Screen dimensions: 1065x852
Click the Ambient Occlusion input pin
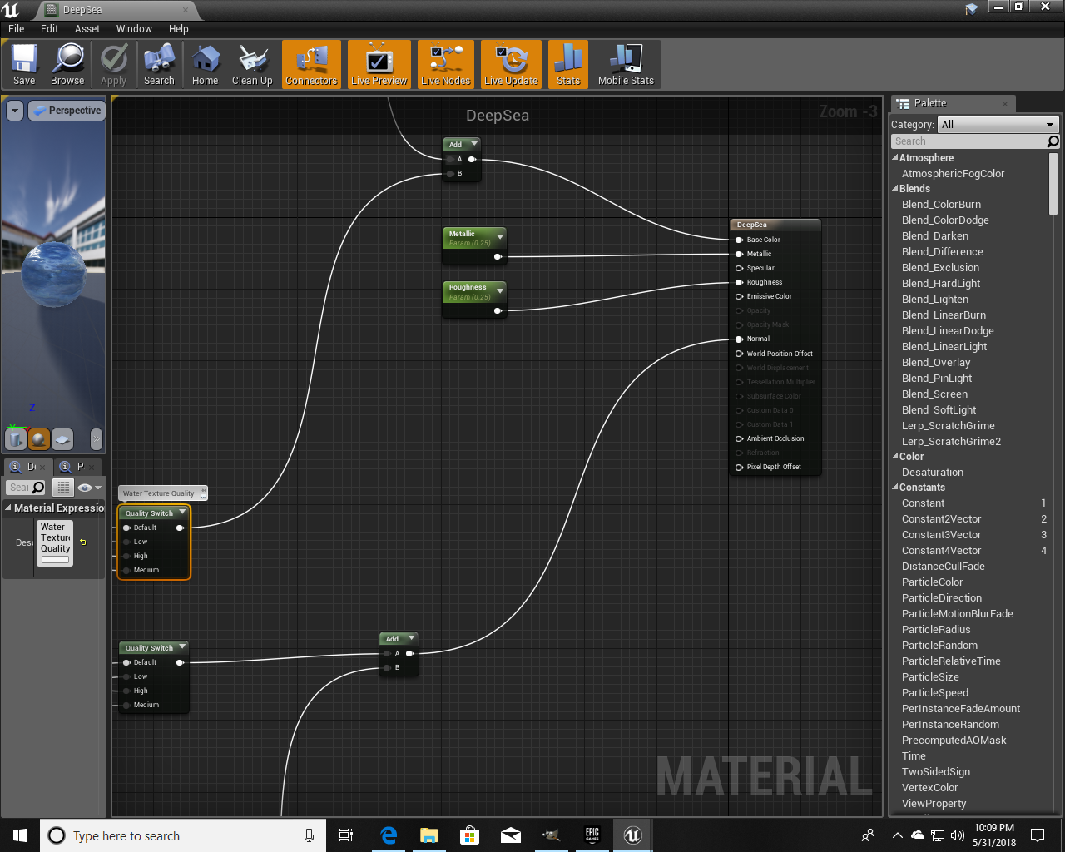[739, 438]
